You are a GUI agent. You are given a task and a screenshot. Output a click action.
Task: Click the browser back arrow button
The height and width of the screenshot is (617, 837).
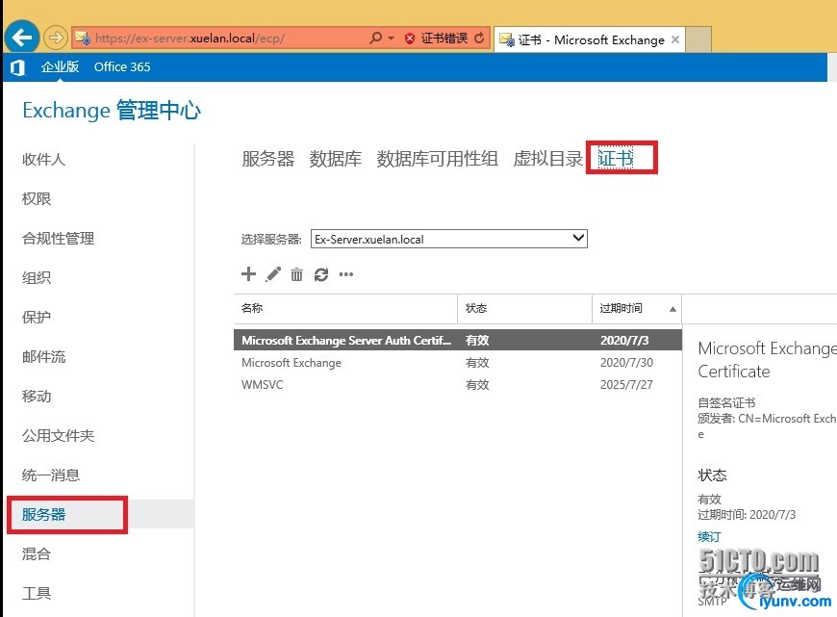[x=21, y=38]
